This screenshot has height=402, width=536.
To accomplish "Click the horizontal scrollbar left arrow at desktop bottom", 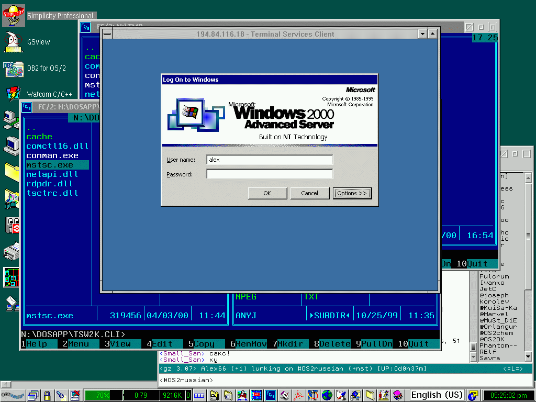I will coord(6,384).
